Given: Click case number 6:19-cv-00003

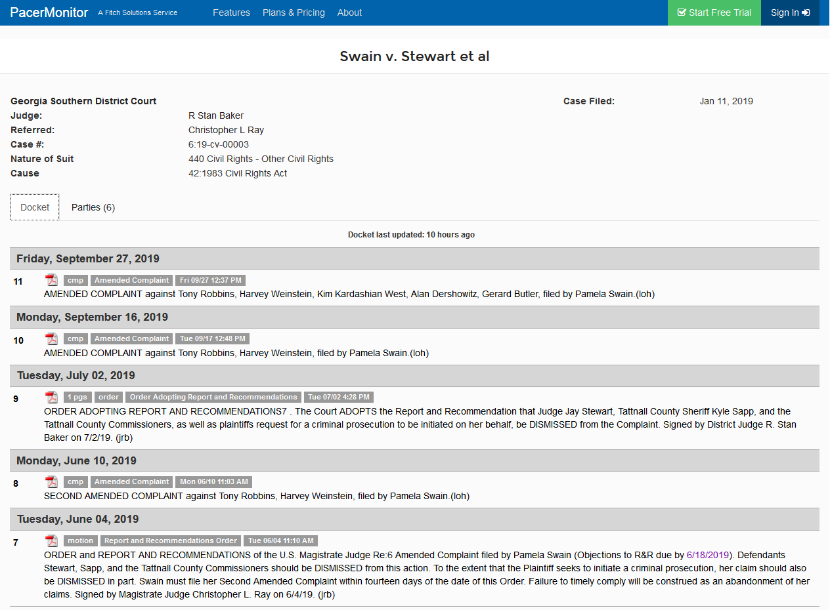Looking at the screenshot, I should 219,144.
